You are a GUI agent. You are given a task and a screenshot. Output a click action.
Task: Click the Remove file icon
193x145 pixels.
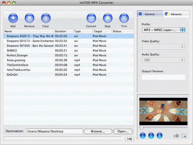[29, 18]
